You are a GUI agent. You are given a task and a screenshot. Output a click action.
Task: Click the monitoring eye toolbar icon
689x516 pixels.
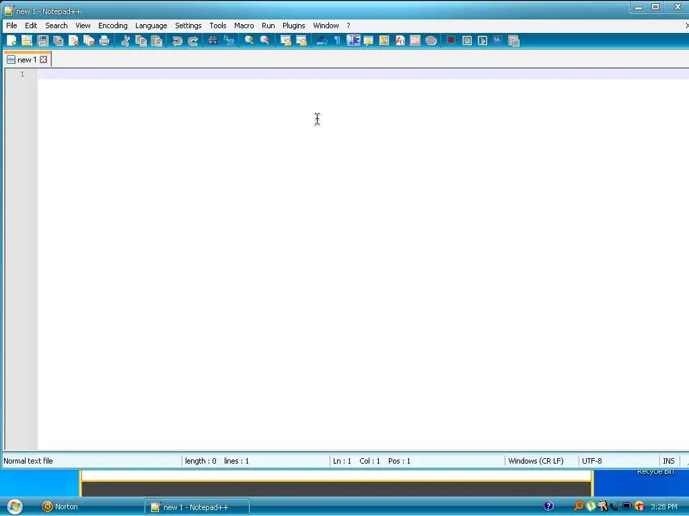431,41
